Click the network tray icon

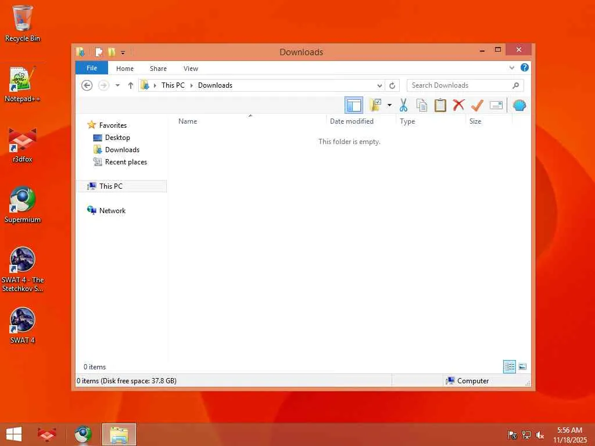point(526,434)
